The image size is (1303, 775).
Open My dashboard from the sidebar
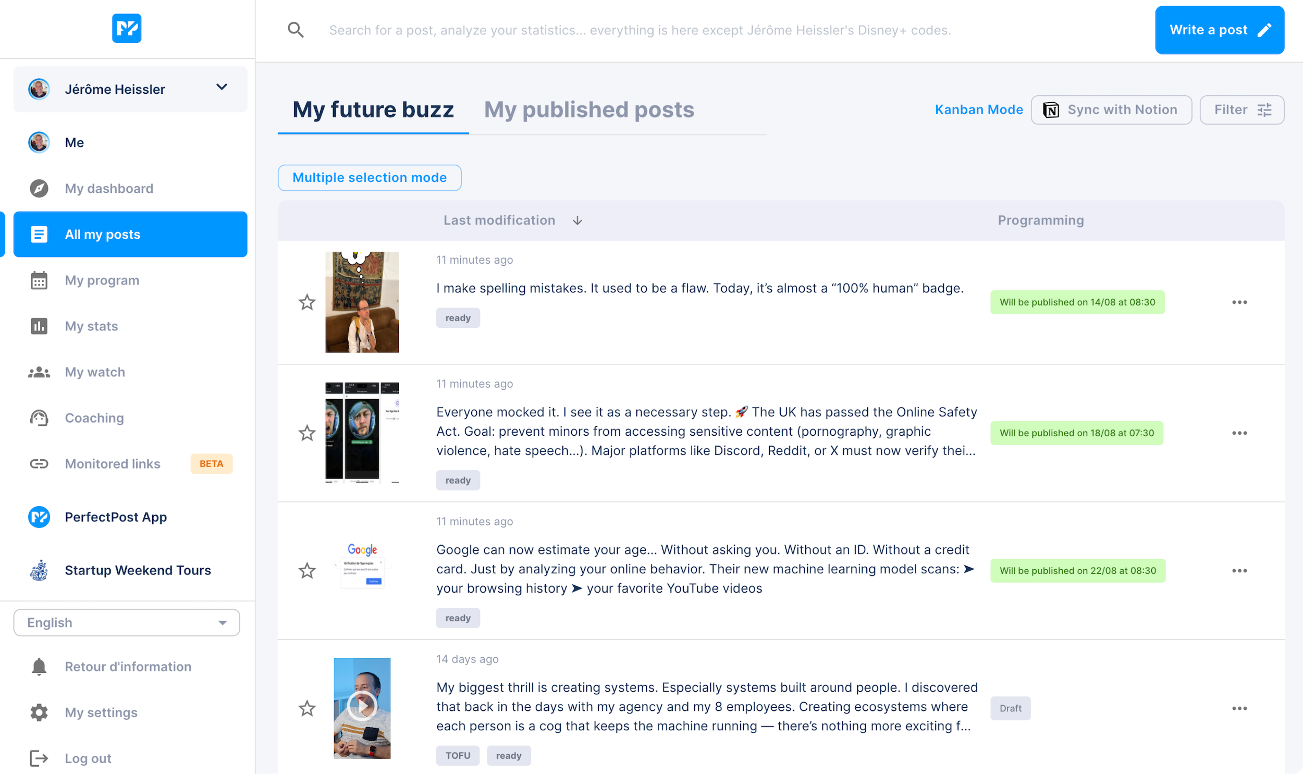[x=108, y=188]
